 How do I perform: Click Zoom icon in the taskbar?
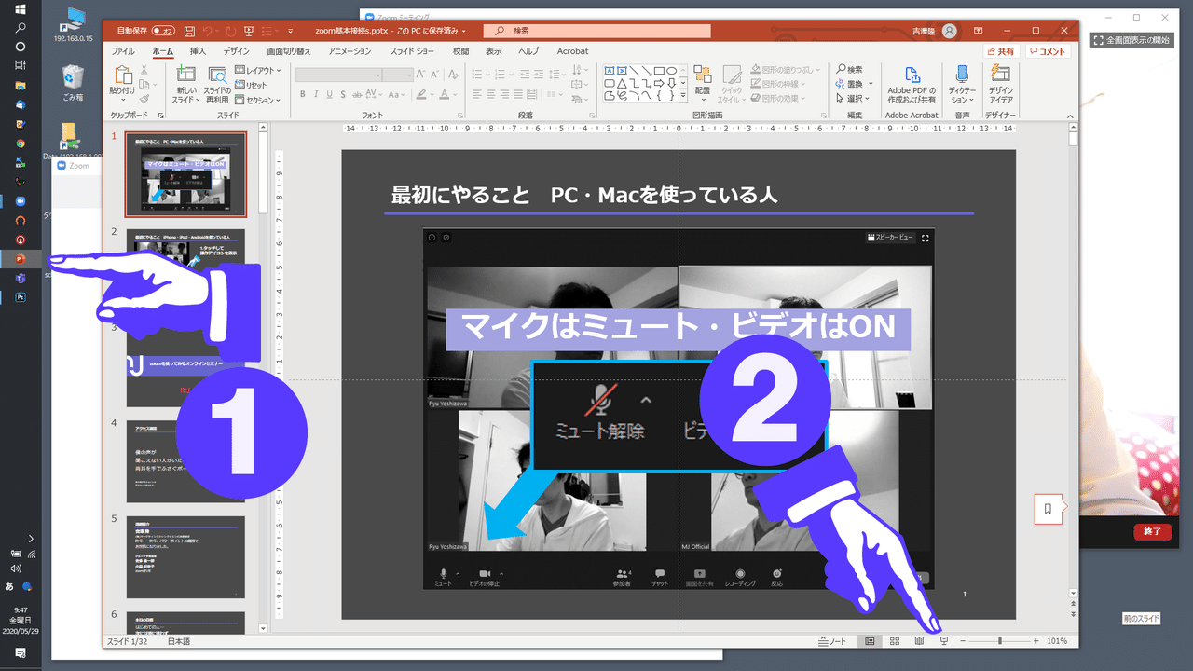pos(21,201)
